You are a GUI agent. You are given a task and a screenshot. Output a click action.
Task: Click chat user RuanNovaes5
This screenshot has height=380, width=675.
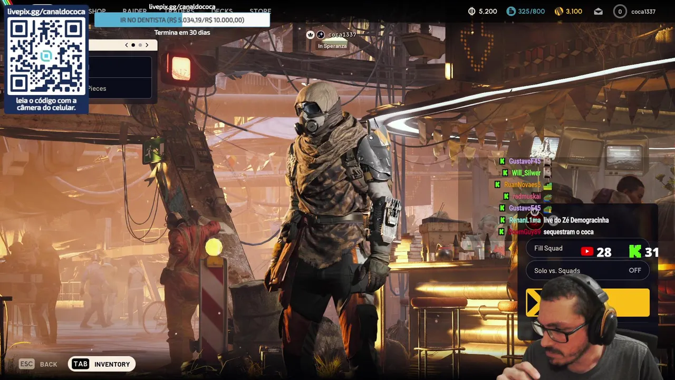[x=522, y=185]
